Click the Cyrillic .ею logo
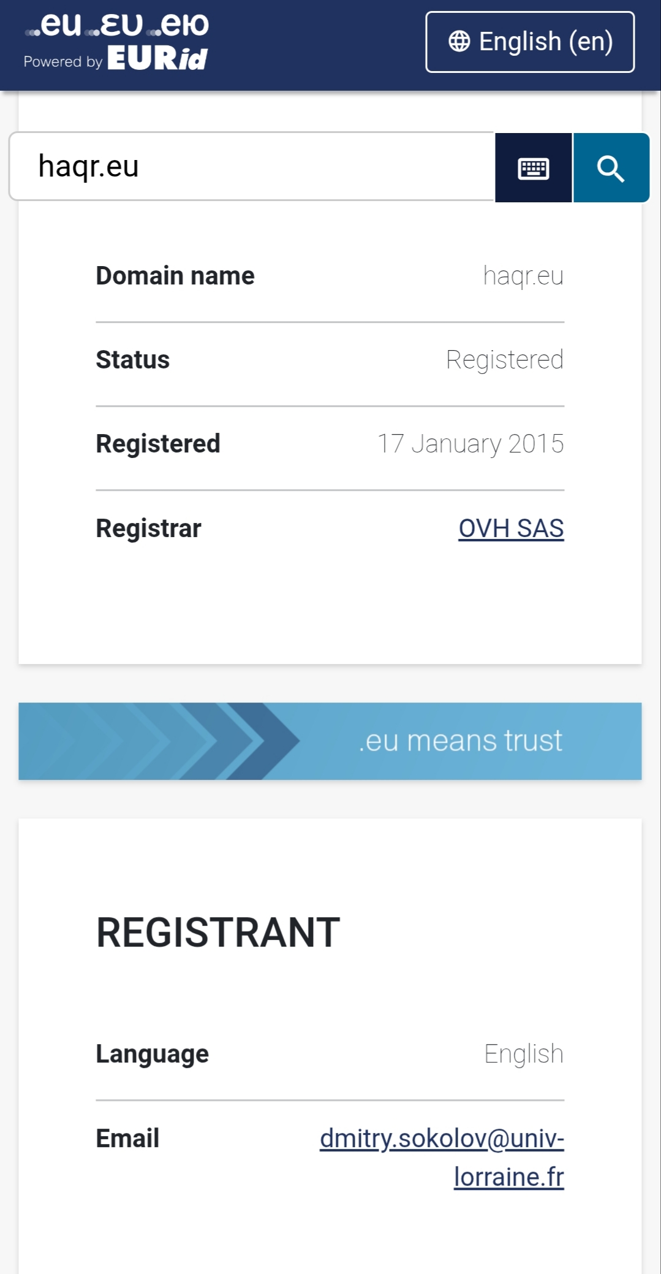This screenshot has width=661, height=1274. tap(181, 25)
